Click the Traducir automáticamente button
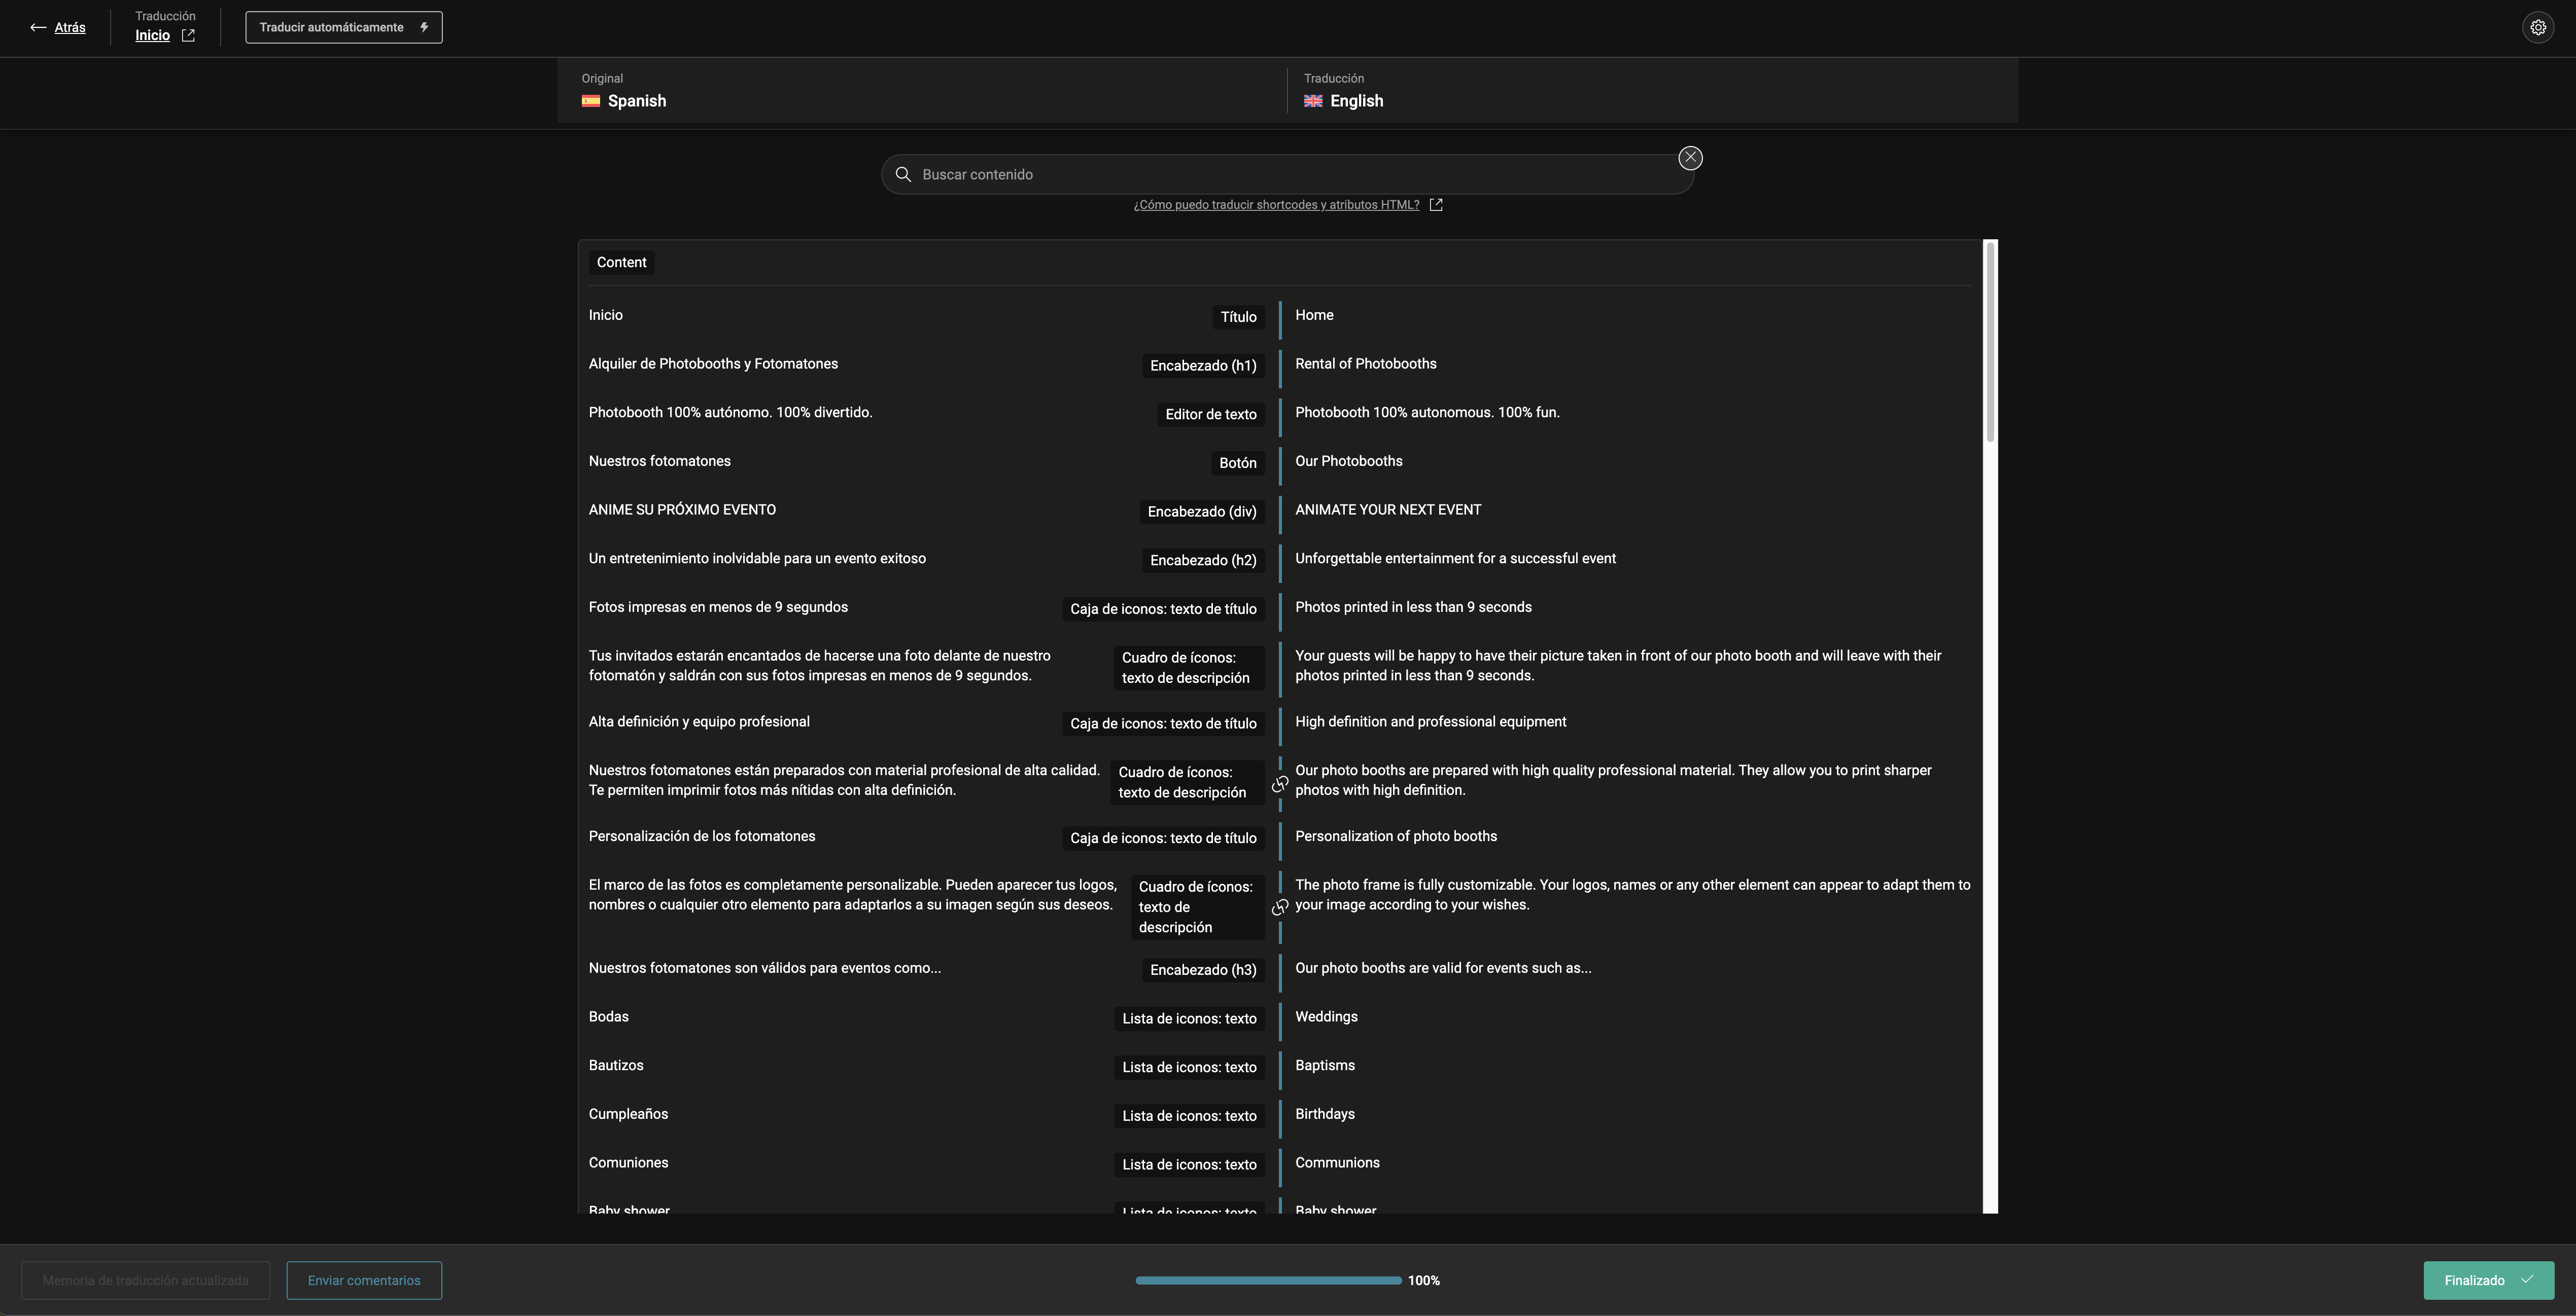The image size is (2576, 1316). click(343, 27)
